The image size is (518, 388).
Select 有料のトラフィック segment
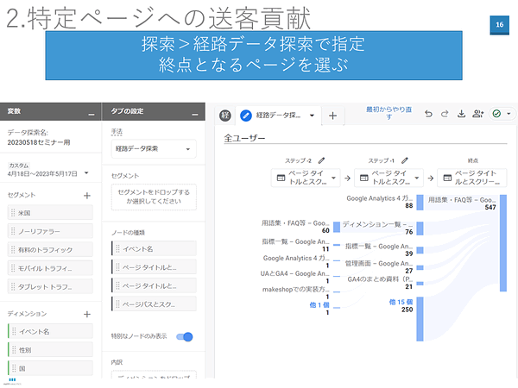tap(50, 250)
